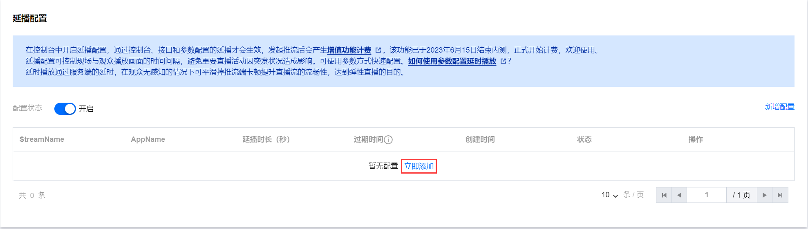Jump to the last page arrow

[780, 195]
